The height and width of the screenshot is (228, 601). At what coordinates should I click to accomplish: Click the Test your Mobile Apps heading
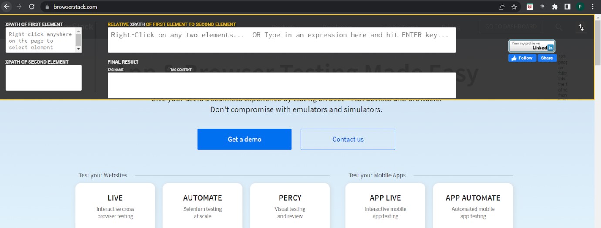[377, 175]
